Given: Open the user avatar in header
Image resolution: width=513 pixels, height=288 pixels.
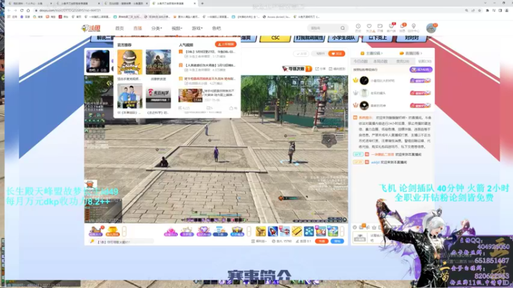Looking at the screenshot, I should (431, 28).
